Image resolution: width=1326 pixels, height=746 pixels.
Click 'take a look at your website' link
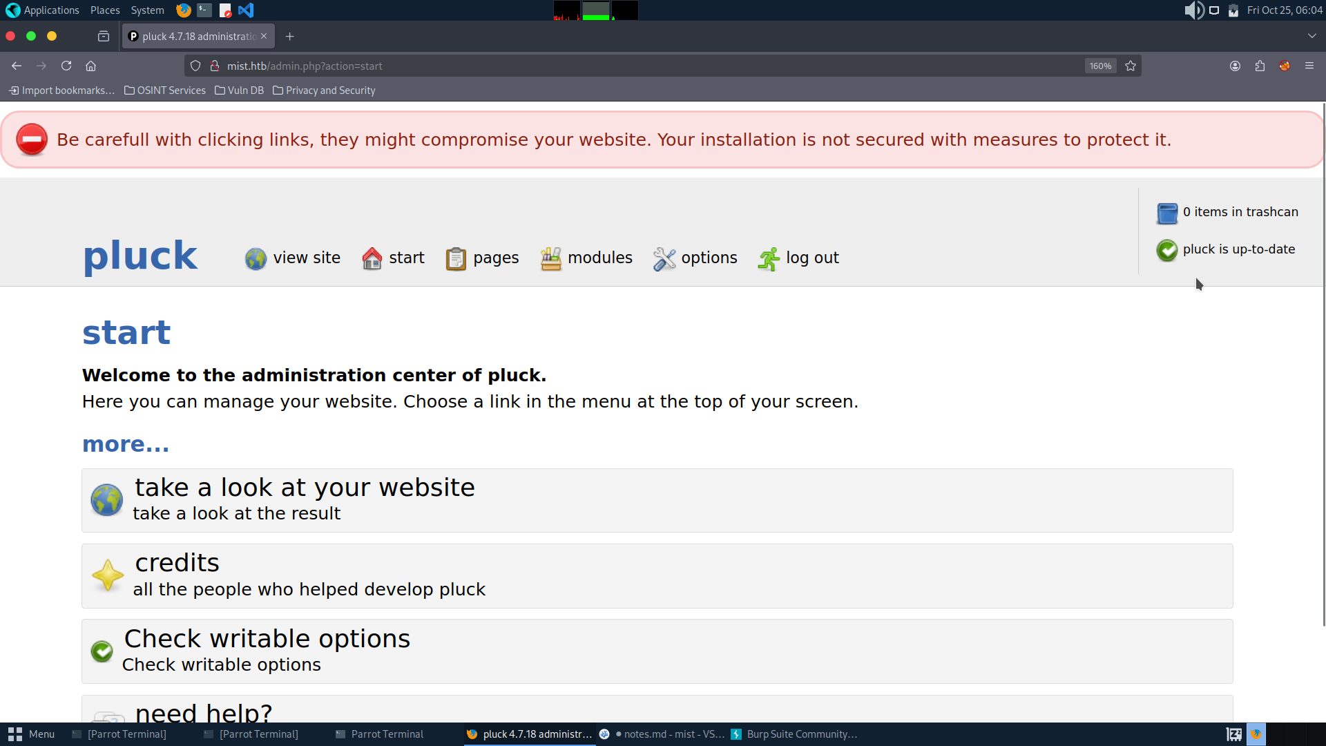coord(305,488)
